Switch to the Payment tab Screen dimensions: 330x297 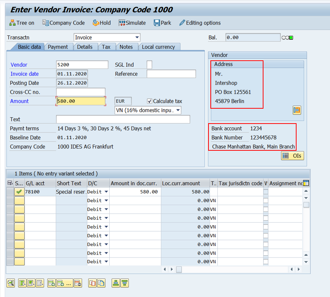(58, 47)
